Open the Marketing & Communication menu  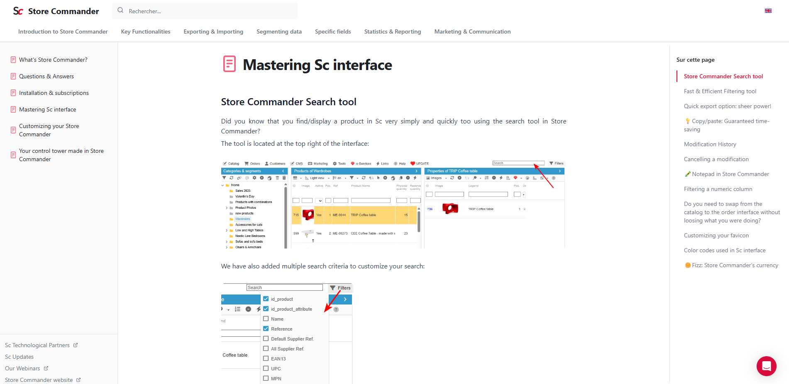[x=472, y=31]
